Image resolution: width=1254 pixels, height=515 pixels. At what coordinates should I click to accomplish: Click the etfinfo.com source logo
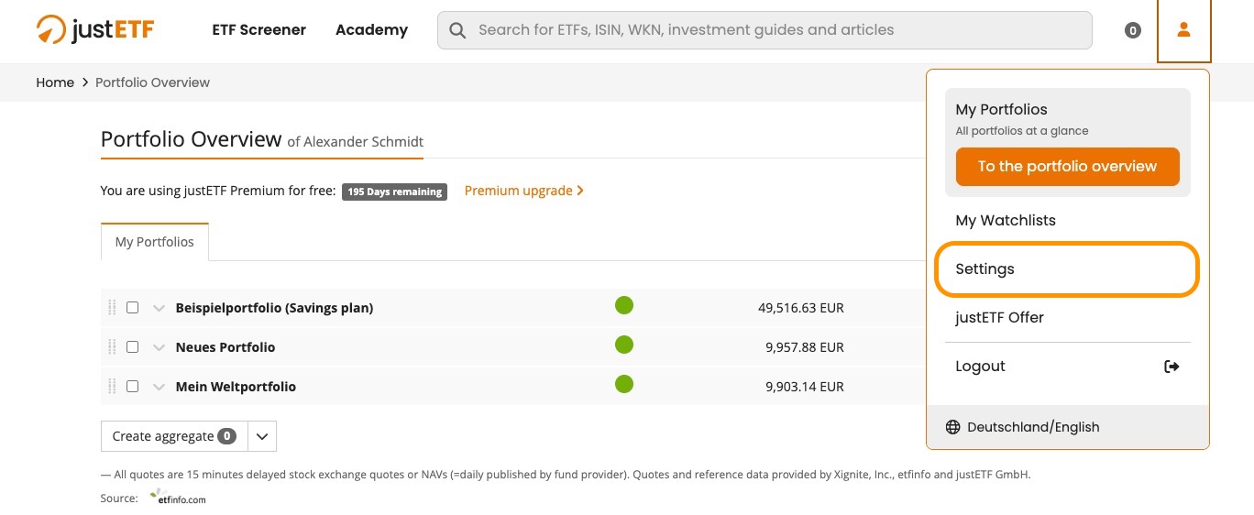tap(178, 499)
